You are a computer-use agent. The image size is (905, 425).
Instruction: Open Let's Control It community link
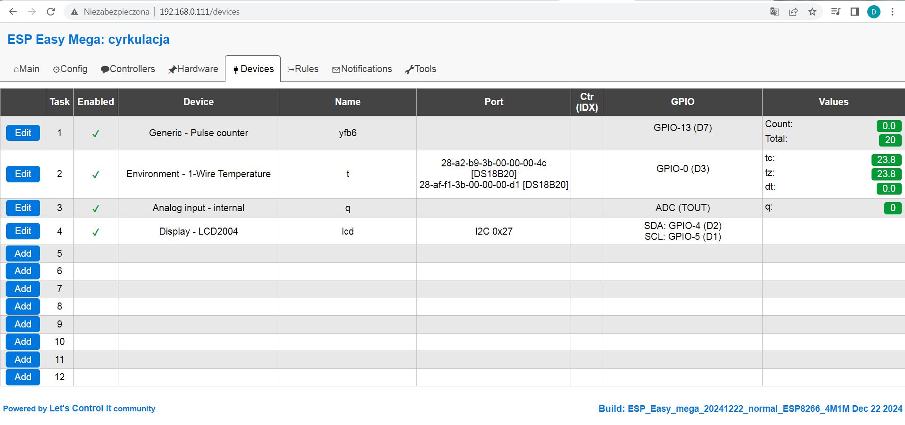pos(79,409)
